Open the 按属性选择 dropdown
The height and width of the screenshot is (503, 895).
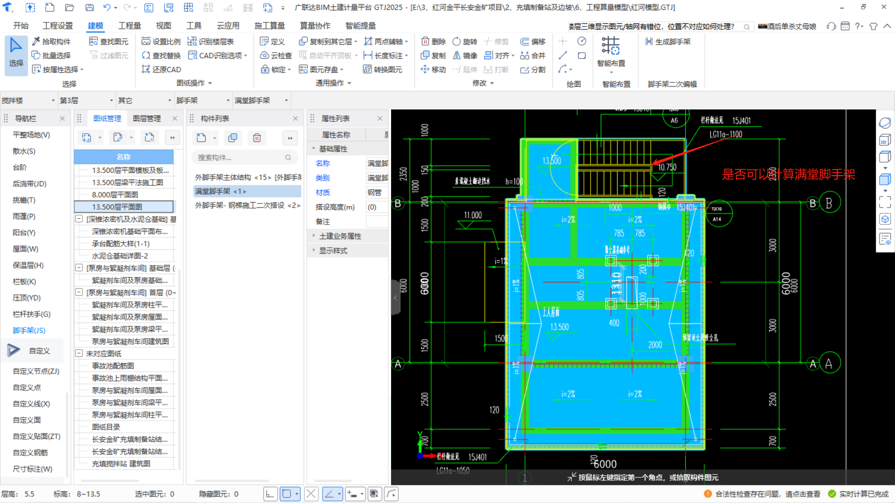[57, 69]
